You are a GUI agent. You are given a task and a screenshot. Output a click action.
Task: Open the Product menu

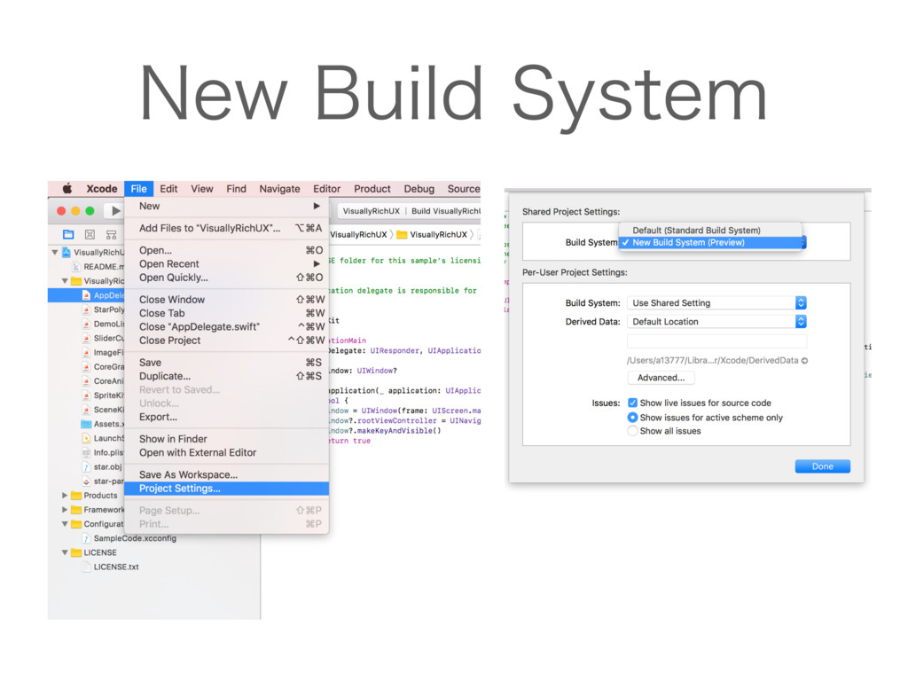[372, 189]
